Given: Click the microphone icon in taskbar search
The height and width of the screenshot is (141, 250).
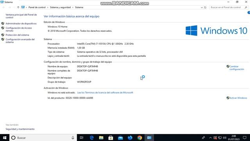Looking at the screenshot, I should pyautogui.click(x=73, y=137).
